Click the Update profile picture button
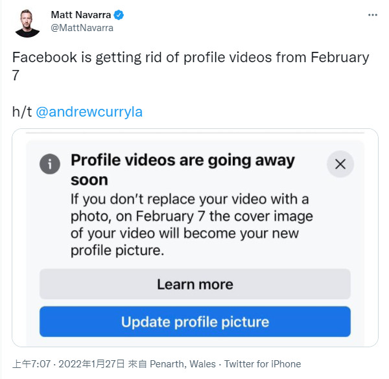This screenshot has height=379, width=389. pyautogui.click(x=194, y=321)
